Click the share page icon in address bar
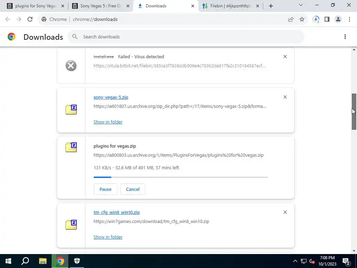The height and width of the screenshot is (268, 357). [x=291, y=20]
